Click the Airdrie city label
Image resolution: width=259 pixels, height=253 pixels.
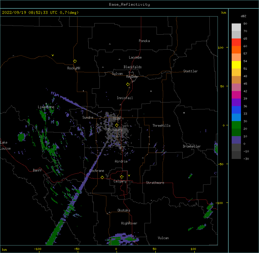click(x=121, y=161)
